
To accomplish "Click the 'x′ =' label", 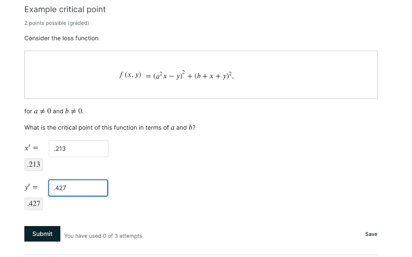I will (x=31, y=148).
